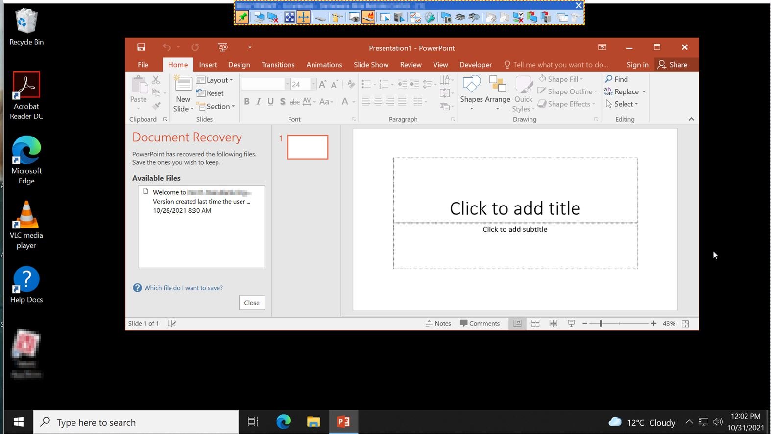Open 'Which file do I want to save?' link
Viewport: 771px width, 434px height.
(183, 288)
